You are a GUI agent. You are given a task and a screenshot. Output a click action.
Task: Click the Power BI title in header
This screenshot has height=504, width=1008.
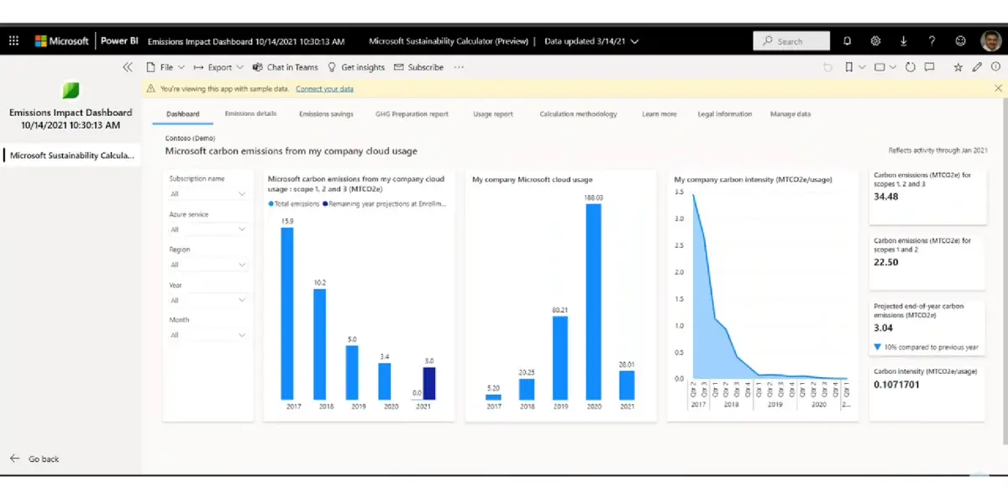coord(119,40)
